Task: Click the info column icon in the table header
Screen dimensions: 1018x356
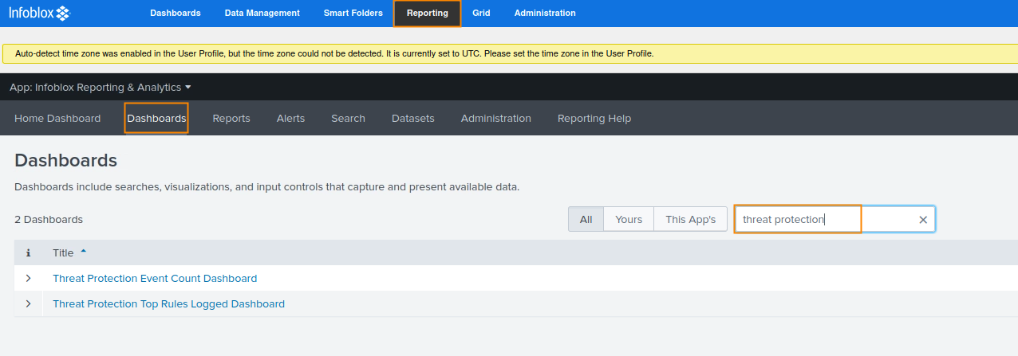Action: (28, 252)
